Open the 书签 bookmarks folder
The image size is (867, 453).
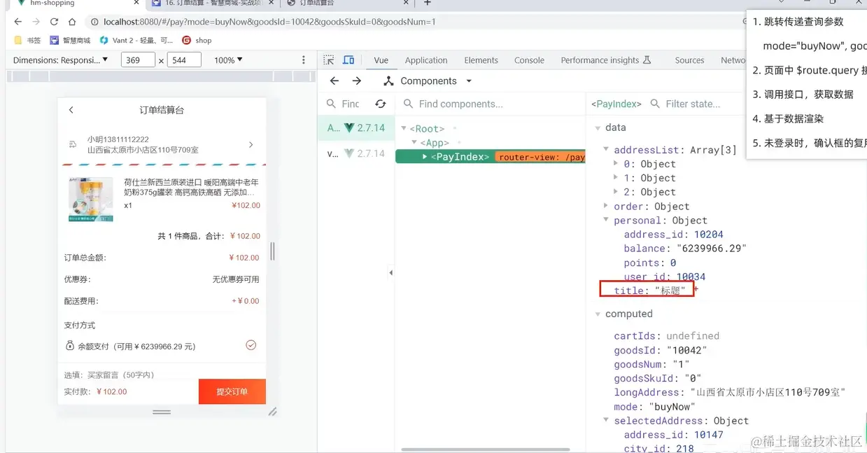28,40
